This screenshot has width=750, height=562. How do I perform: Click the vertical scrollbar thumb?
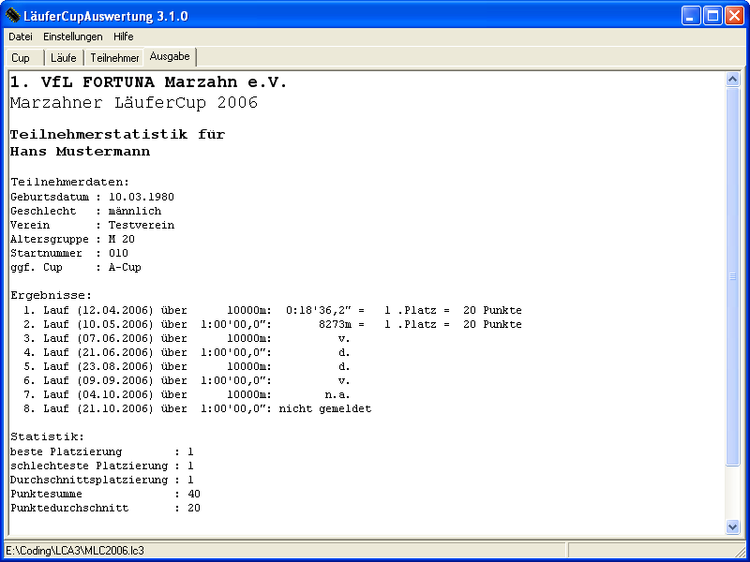pyautogui.click(x=732, y=276)
